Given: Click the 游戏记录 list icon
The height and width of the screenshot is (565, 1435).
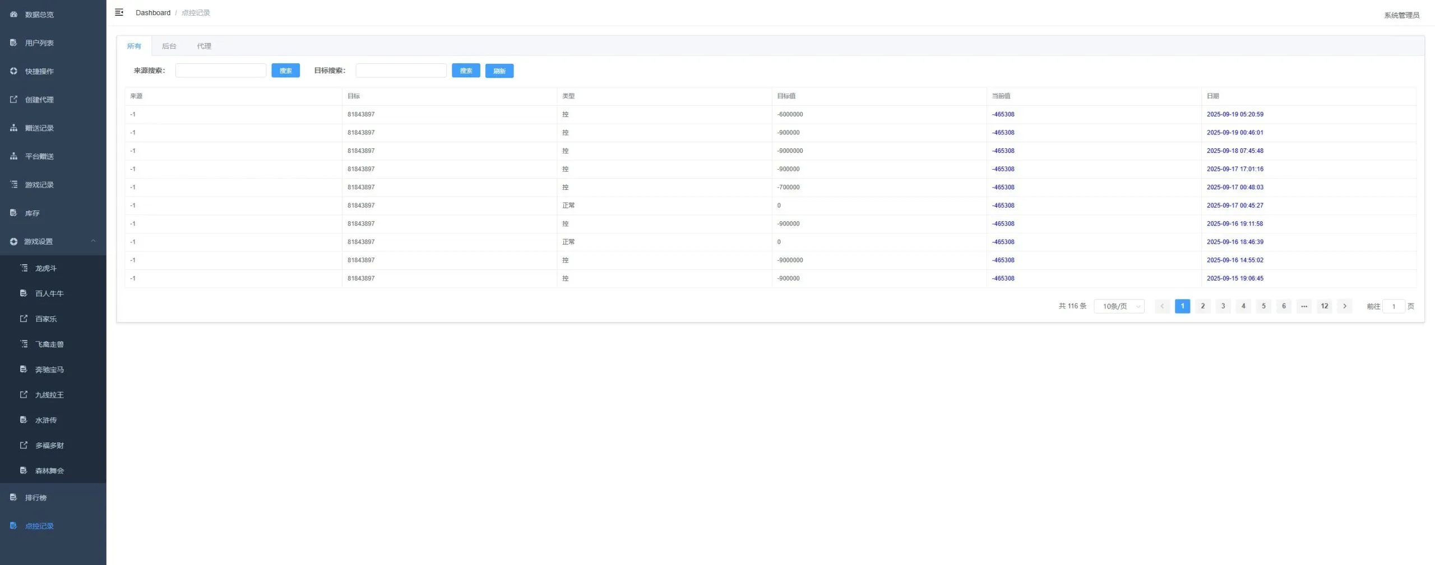Looking at the screenshot, I should (x=13, y=184).
